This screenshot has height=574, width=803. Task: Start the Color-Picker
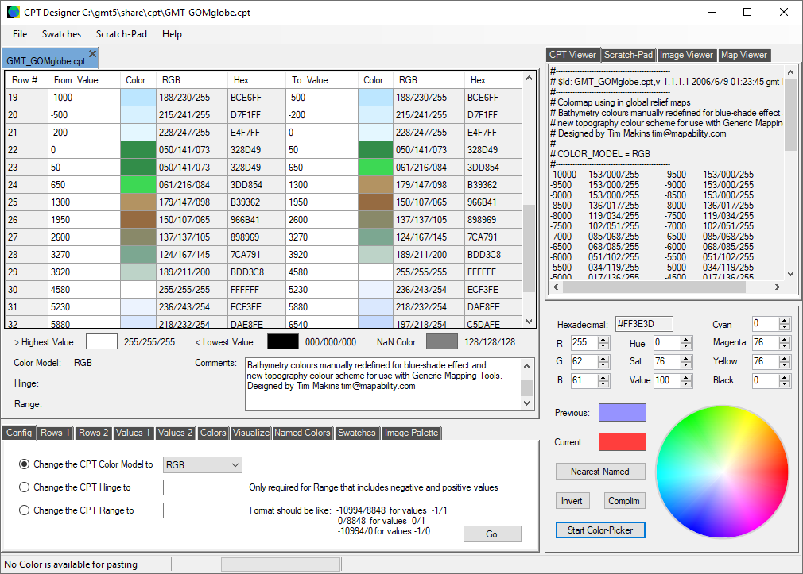pos(600,530)
